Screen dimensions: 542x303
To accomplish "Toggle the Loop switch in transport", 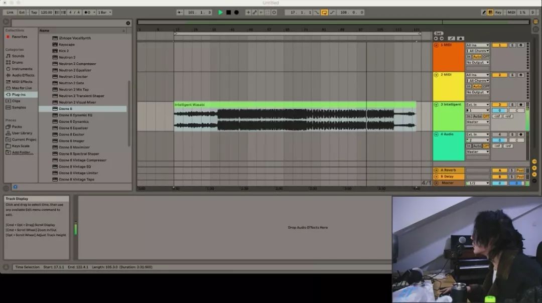I will [324, 12].
